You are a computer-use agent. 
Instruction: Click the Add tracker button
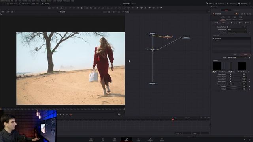235,55
